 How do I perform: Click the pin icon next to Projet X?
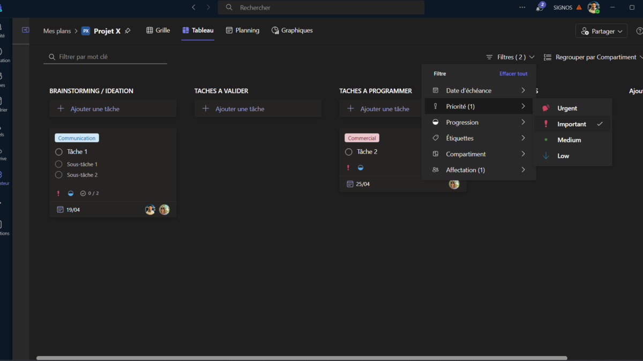pyautogui.click(x=128, y=31)
